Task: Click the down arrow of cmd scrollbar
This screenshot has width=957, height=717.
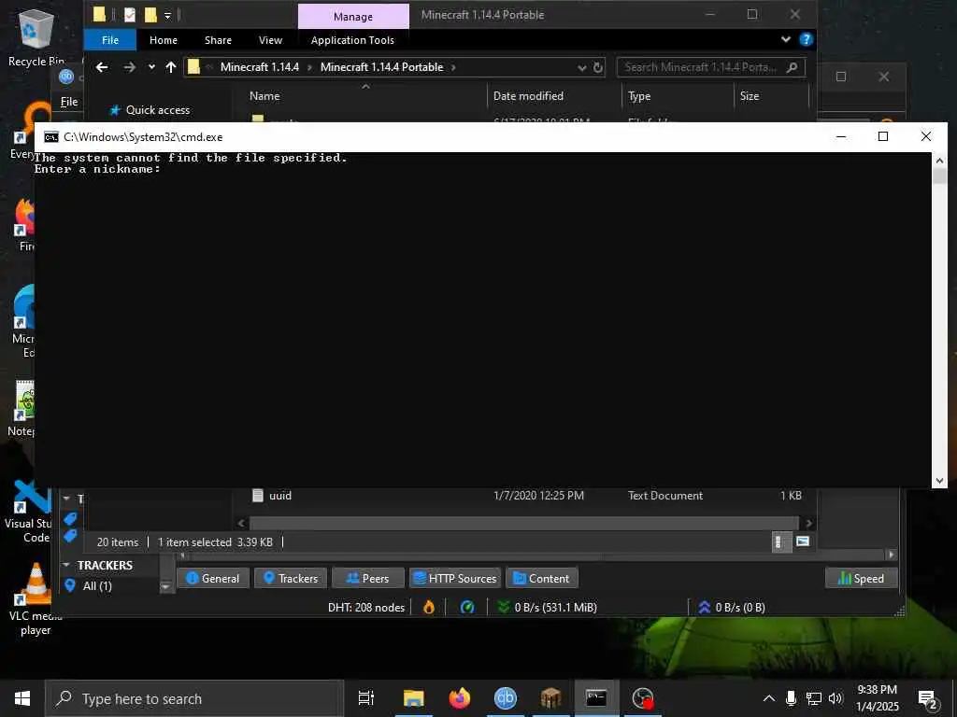Action: (x=939, y=481)
